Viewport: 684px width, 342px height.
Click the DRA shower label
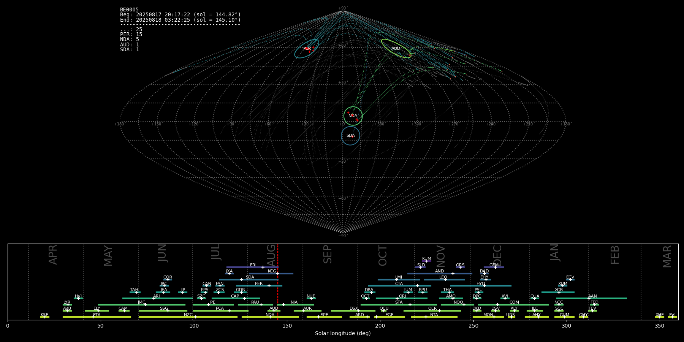[369, 290]
